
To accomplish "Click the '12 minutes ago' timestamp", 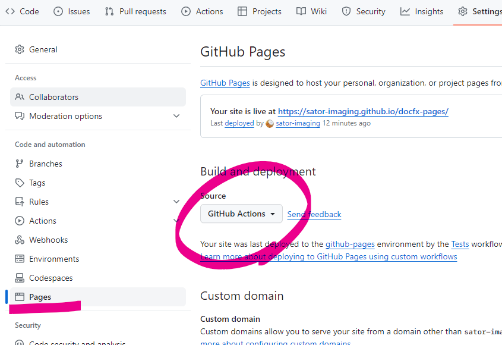I will pyautogui.click(x=346, y=124).
